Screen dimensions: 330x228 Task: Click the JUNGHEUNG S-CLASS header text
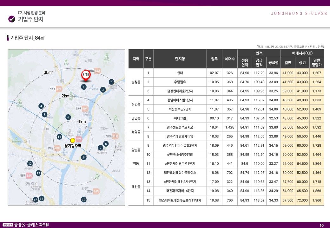click(x=299, y=14)
